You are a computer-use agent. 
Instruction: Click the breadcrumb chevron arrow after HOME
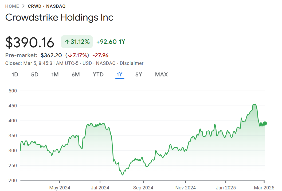[x=23, y=6]
